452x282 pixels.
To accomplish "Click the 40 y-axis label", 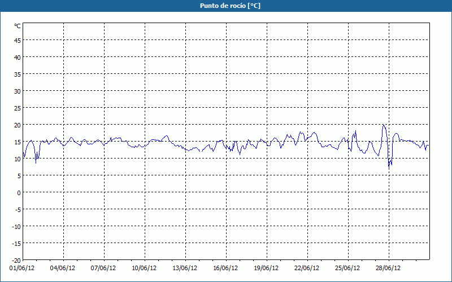I will (x=18, y=58).
